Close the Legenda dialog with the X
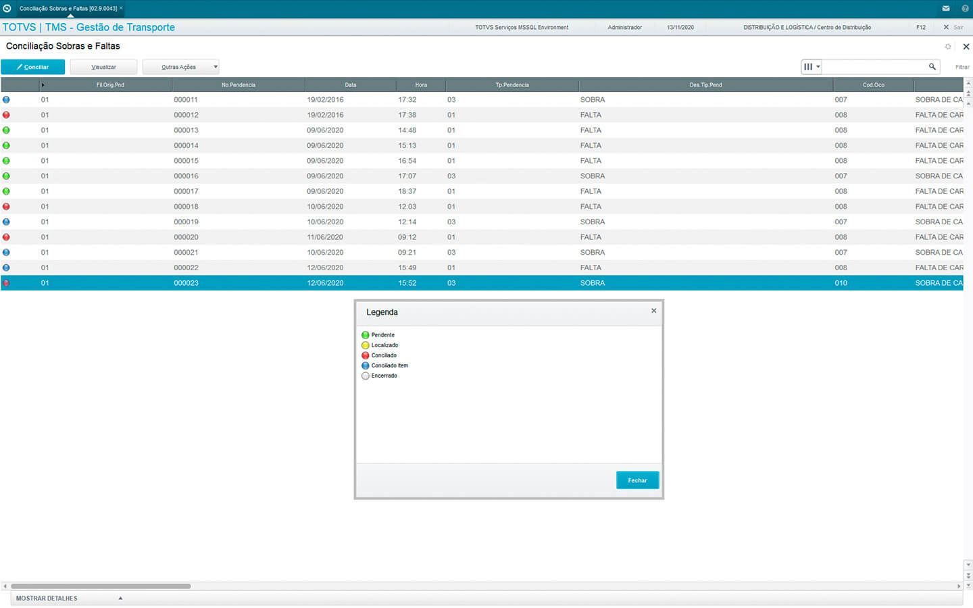The height and width of the screenshot is (608, 973). (653, 311)
